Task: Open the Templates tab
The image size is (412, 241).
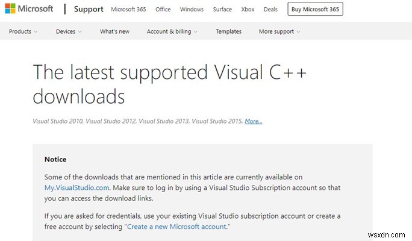Action: click(228, 31)
